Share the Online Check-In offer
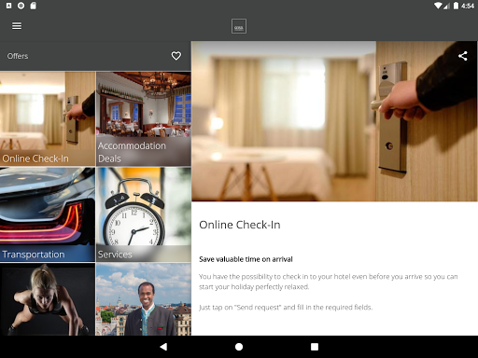Screen dimensions: 478x358 click(463, 56)
